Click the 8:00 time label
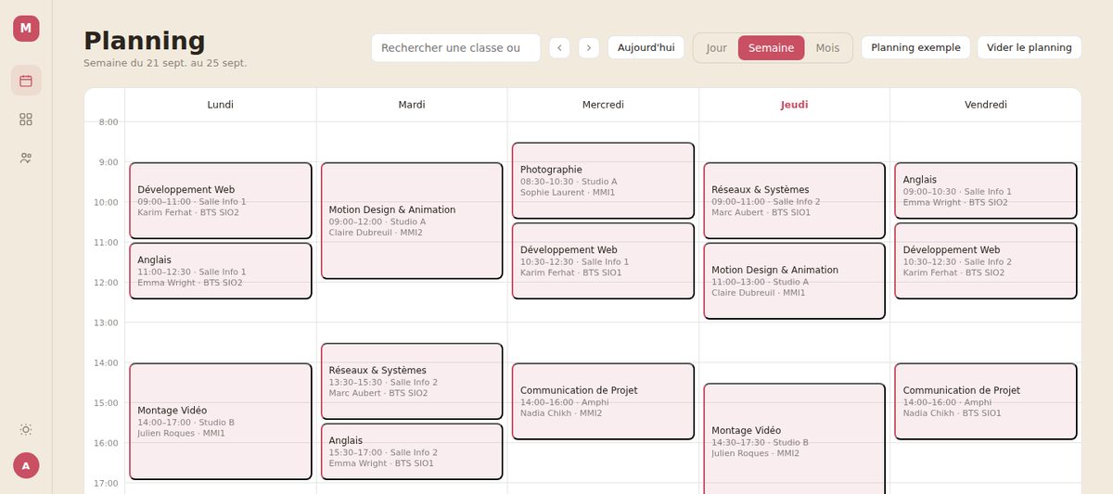 pos(109,121)
